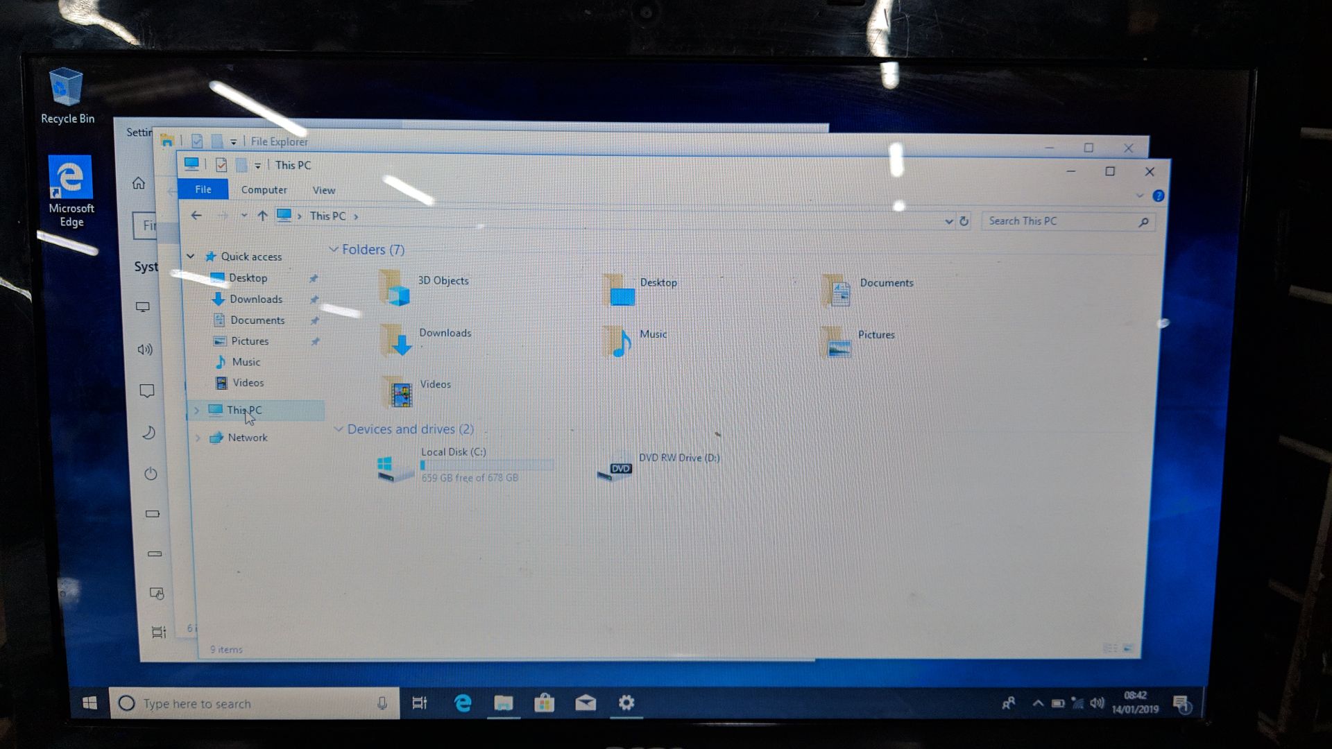The image size is (1332, 749).
Task: Expand the This PC tree item
Action: 196,410
